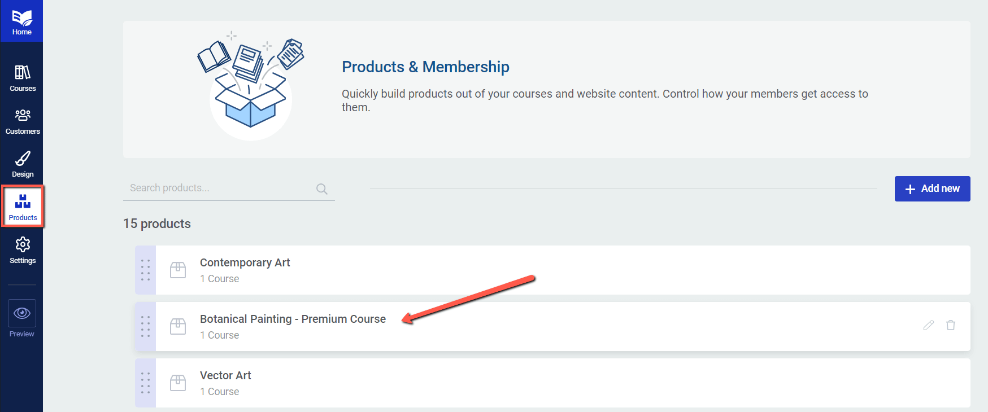988x412 pixels.
Task: Open the Vector Art product
Action: pyautogui.click(x=225, y=375)
